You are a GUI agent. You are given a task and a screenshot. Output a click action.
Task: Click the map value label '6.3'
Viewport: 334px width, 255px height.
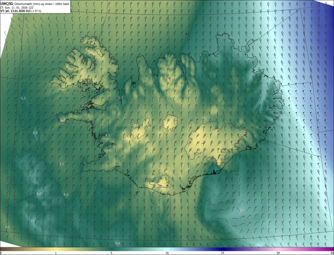[x=35, y=133]
